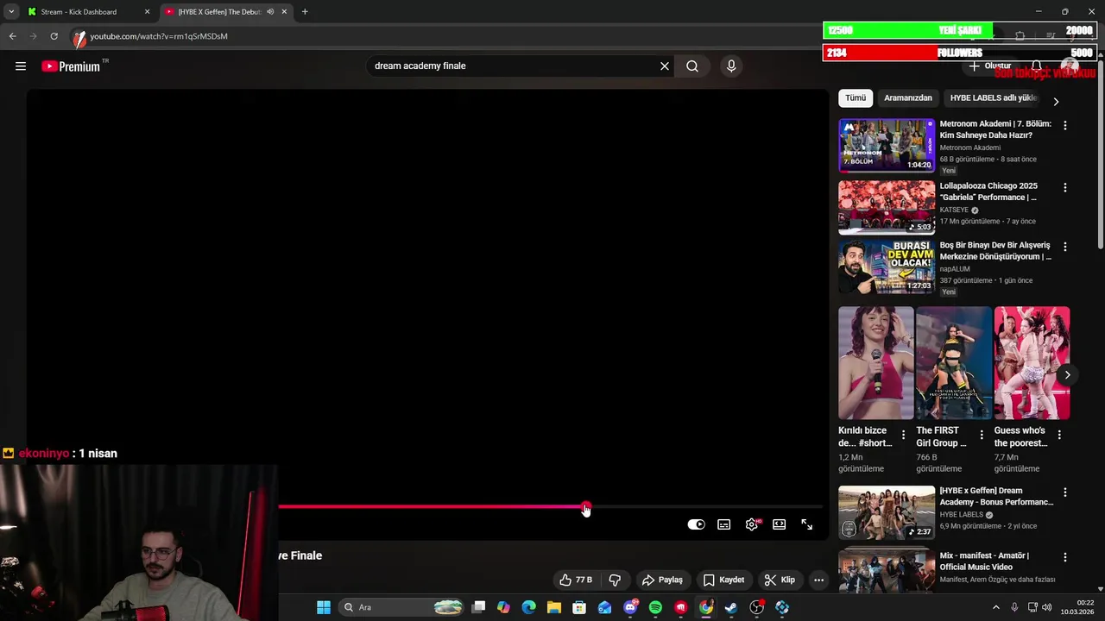
Task: Click the address bar URL
Action: point(159,36)
